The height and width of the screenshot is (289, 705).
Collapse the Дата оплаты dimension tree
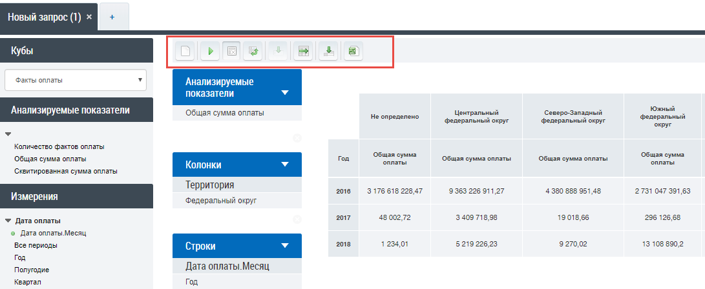7,221
